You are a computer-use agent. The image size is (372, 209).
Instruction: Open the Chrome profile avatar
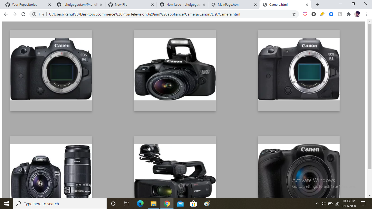click(358, 14)
